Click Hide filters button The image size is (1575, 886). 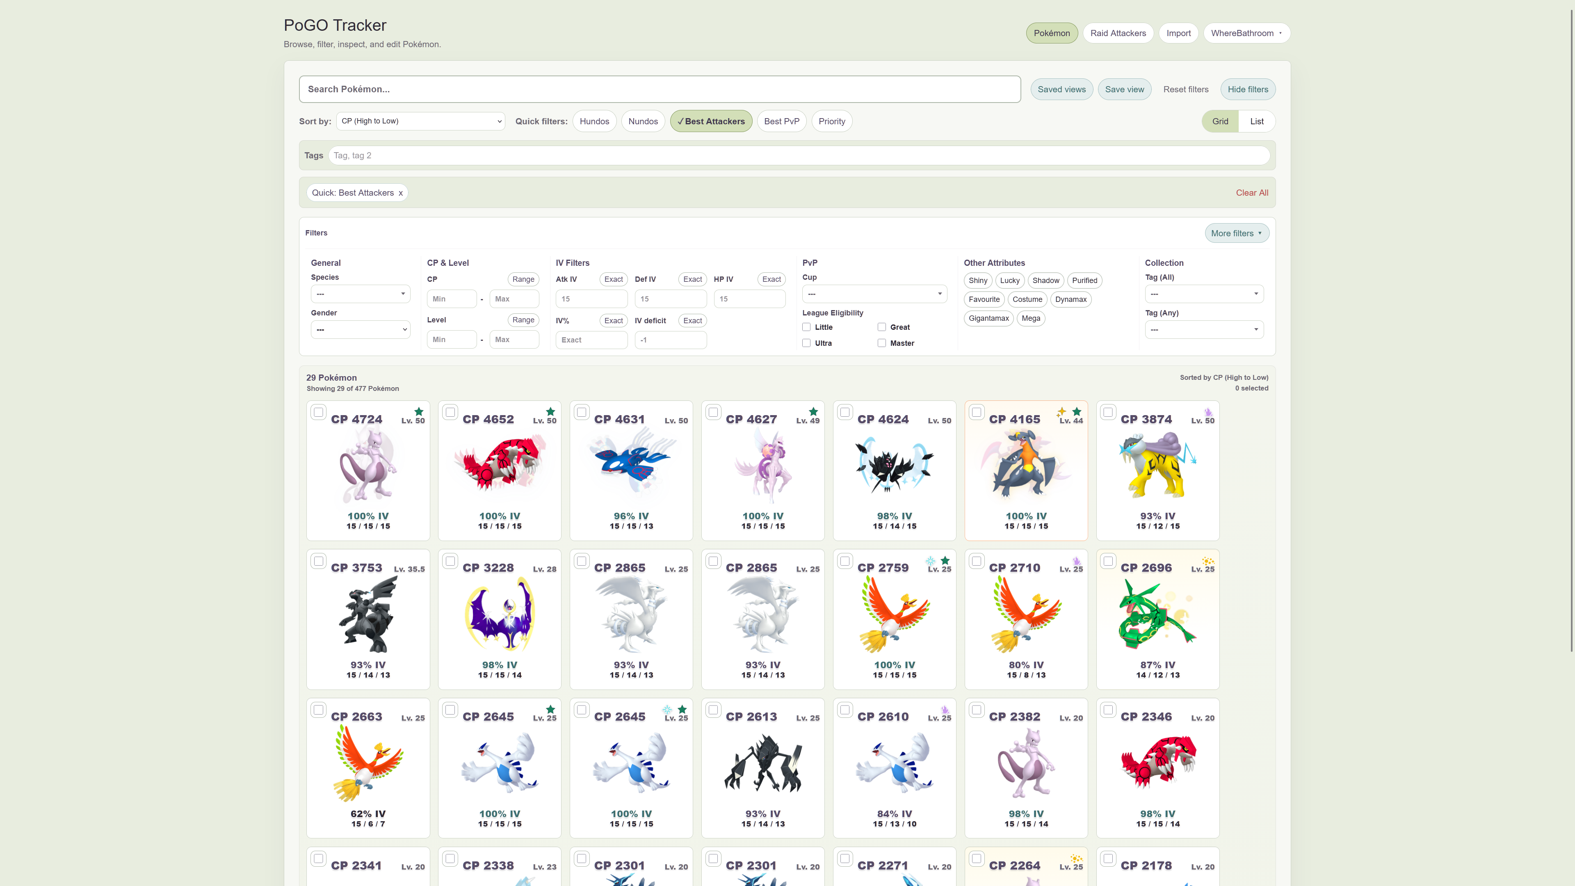click(1248, 89)
